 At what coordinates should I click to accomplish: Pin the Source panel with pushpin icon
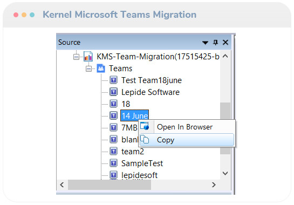216,43
